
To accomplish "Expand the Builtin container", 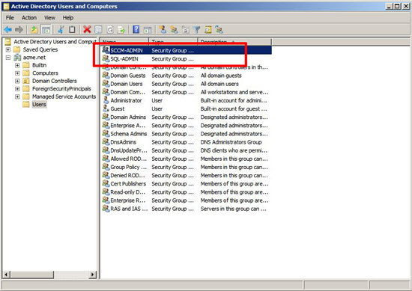I will (17, 65).
